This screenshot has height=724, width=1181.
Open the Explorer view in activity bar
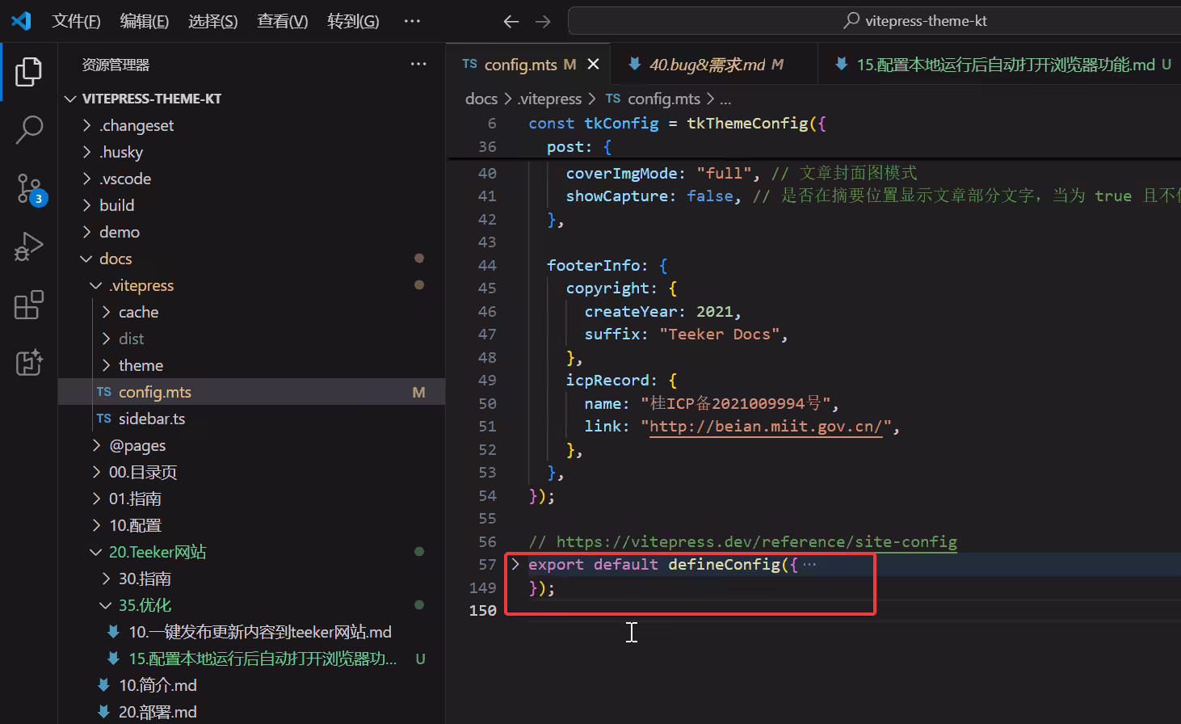[x=29, y=72]
